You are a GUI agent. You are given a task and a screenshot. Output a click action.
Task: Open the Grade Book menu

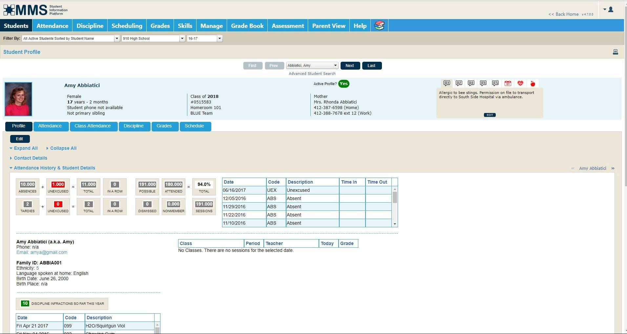[247, 25]
